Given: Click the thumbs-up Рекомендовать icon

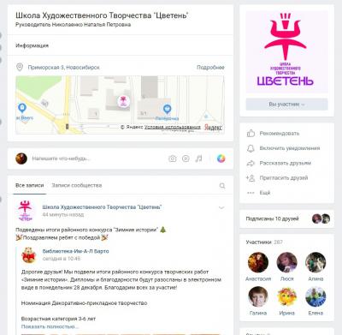Looking at the screenshot, I should click(x=251, y=134).
